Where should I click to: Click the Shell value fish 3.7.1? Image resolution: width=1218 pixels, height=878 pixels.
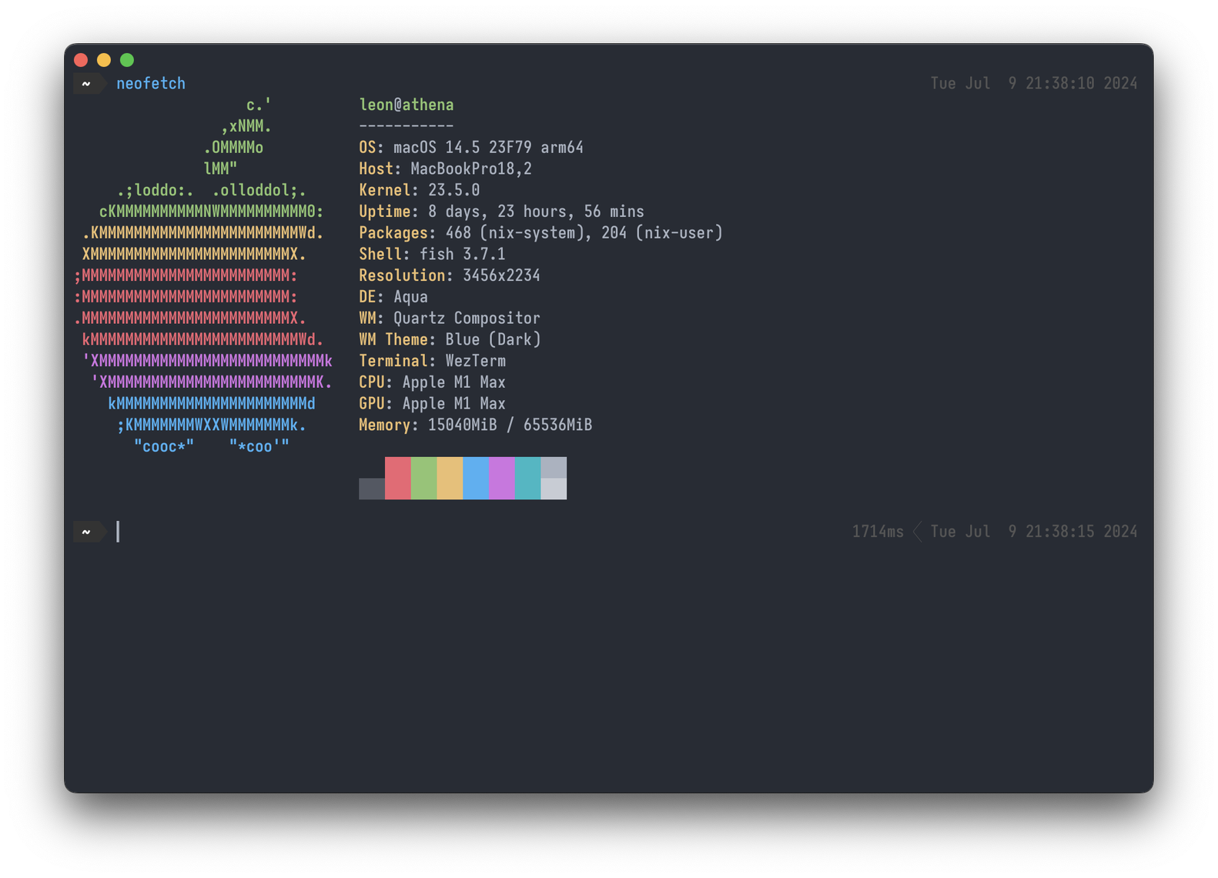pos(463,254)
